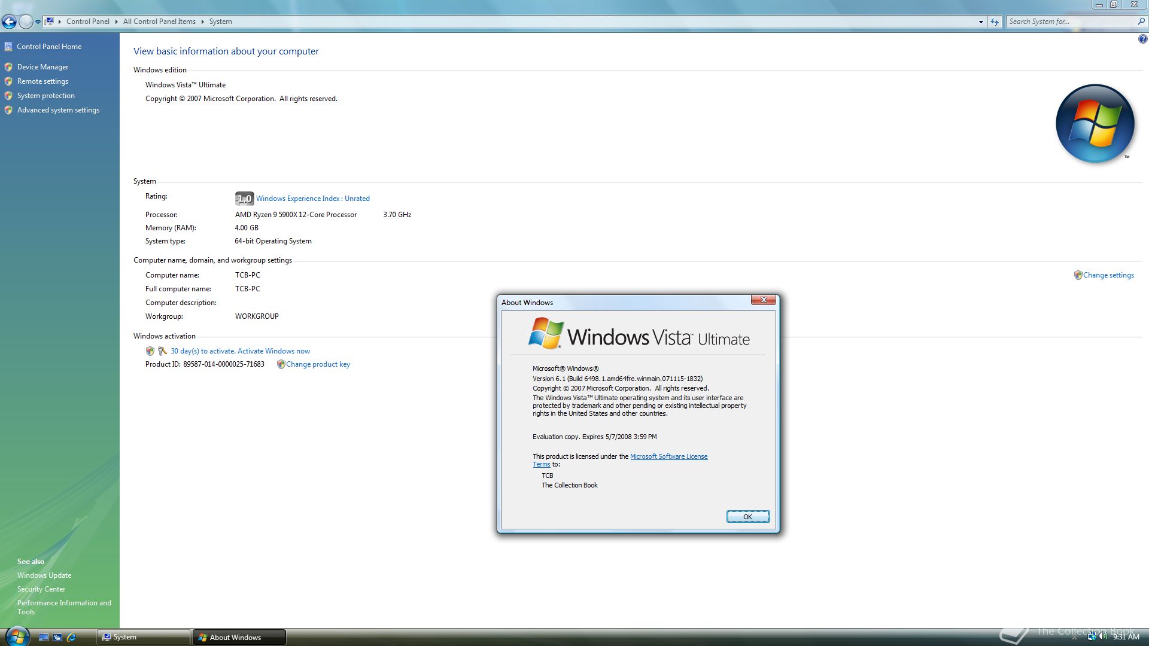Click shield icon beside Advanced system settings
This screenshot has height=646, width=1149.
tap(8, 110)
